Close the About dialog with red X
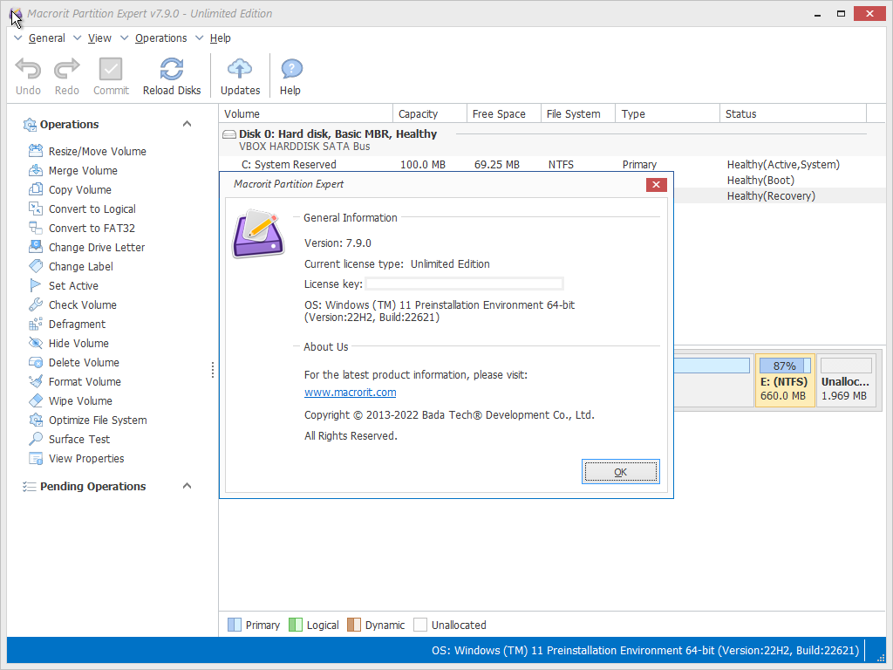The width and height of the screenshot is (893, 670). [656, 185]
